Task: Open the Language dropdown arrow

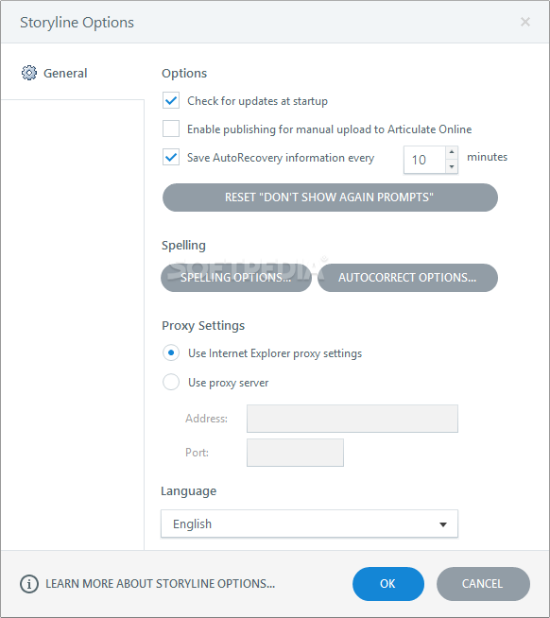Action: click(443, 524)
